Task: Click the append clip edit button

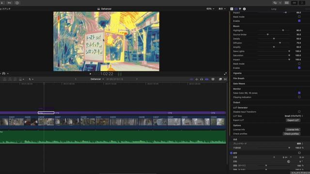Action: (15, 79)
